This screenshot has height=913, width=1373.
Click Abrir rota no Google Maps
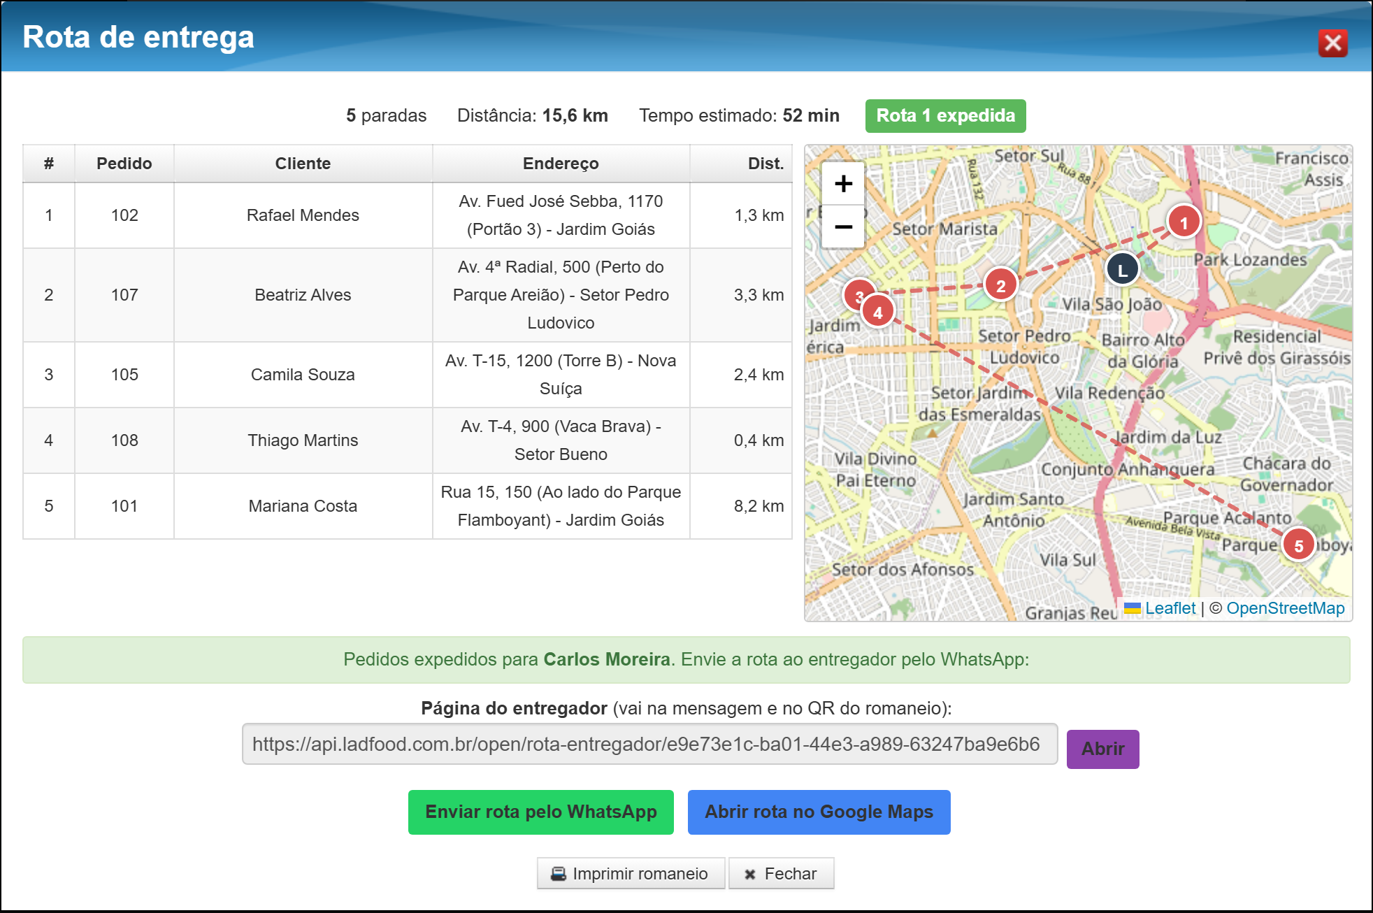pyautogui.click(x=819, y=812)
